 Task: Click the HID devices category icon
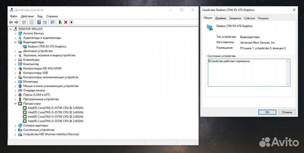pos(20,134)
